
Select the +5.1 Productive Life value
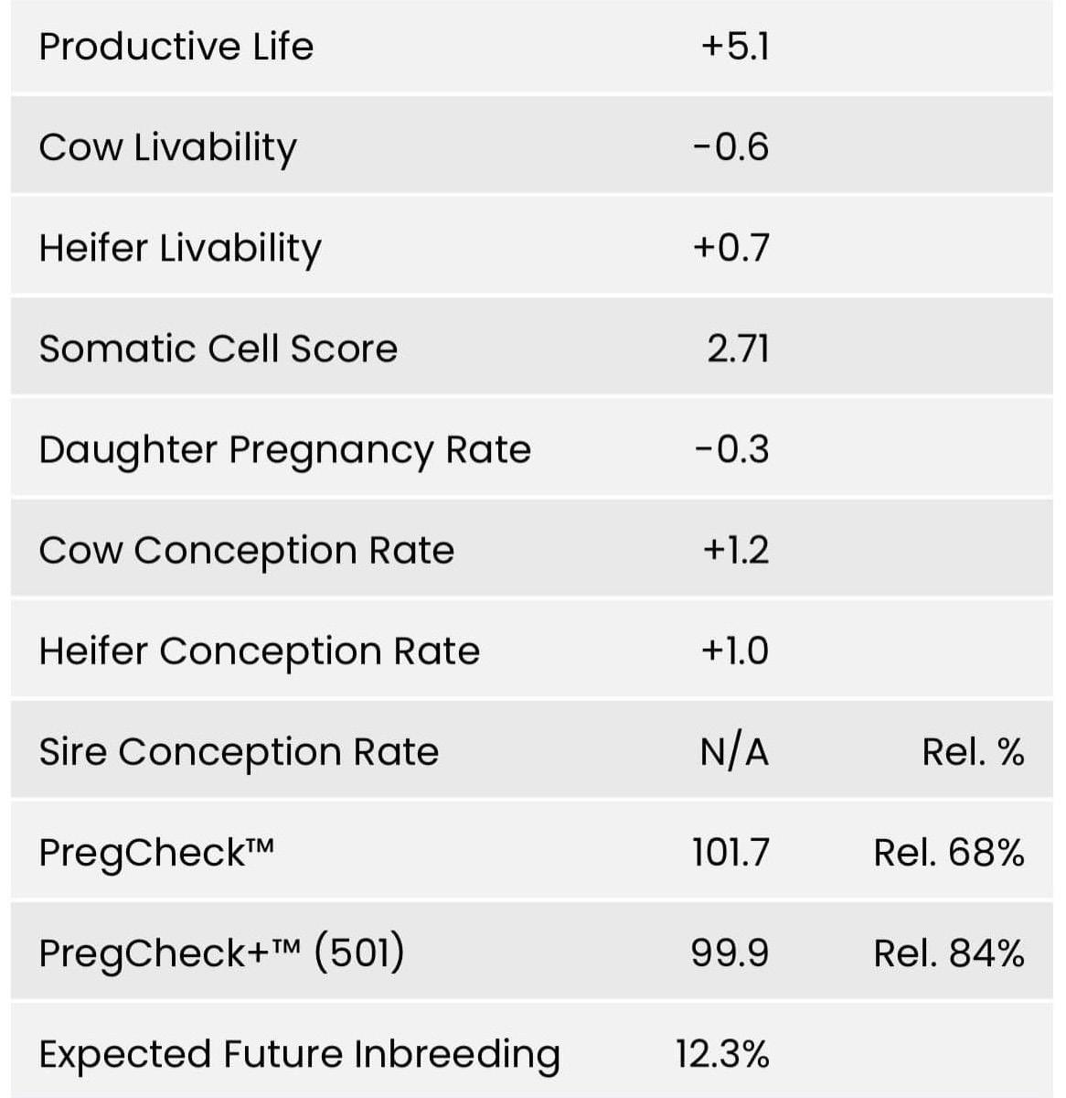(735, 47)
